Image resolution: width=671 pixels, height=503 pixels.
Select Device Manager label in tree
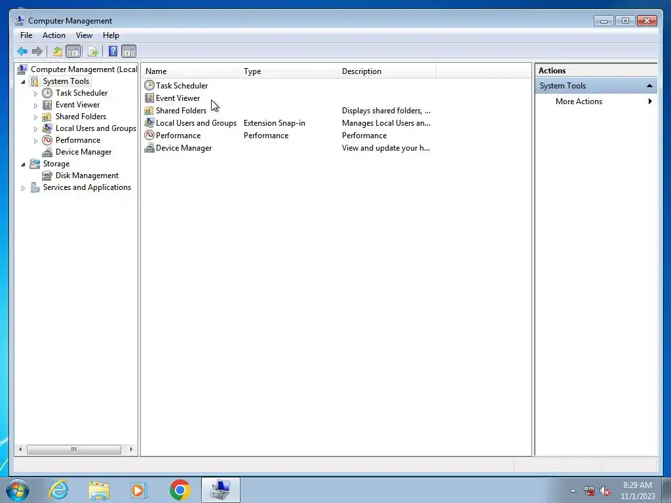[x=83, y=152]
